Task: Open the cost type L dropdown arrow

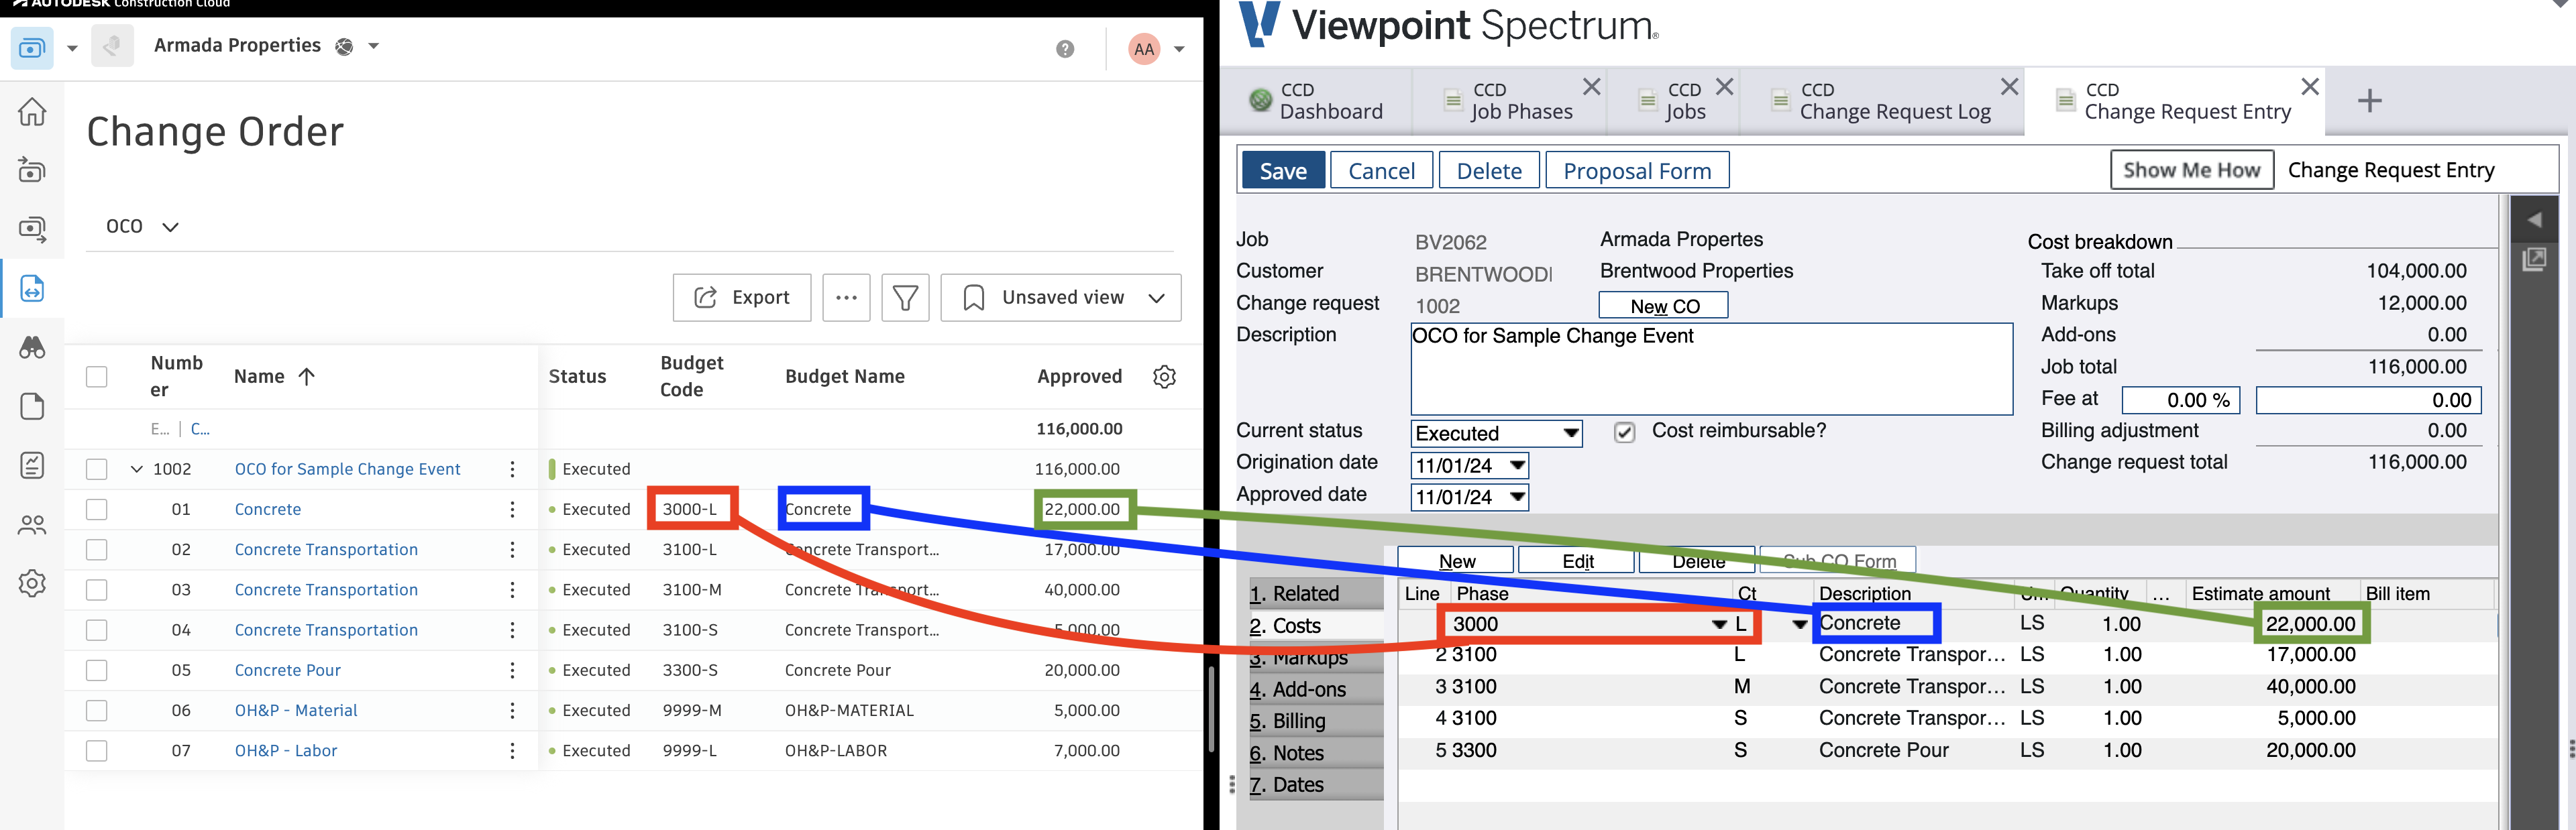Action: 1799,624
